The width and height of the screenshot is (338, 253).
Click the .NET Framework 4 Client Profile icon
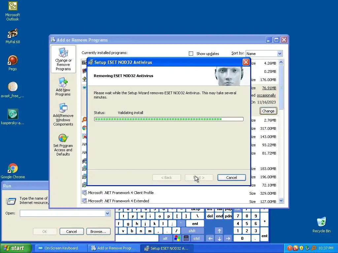84,193
